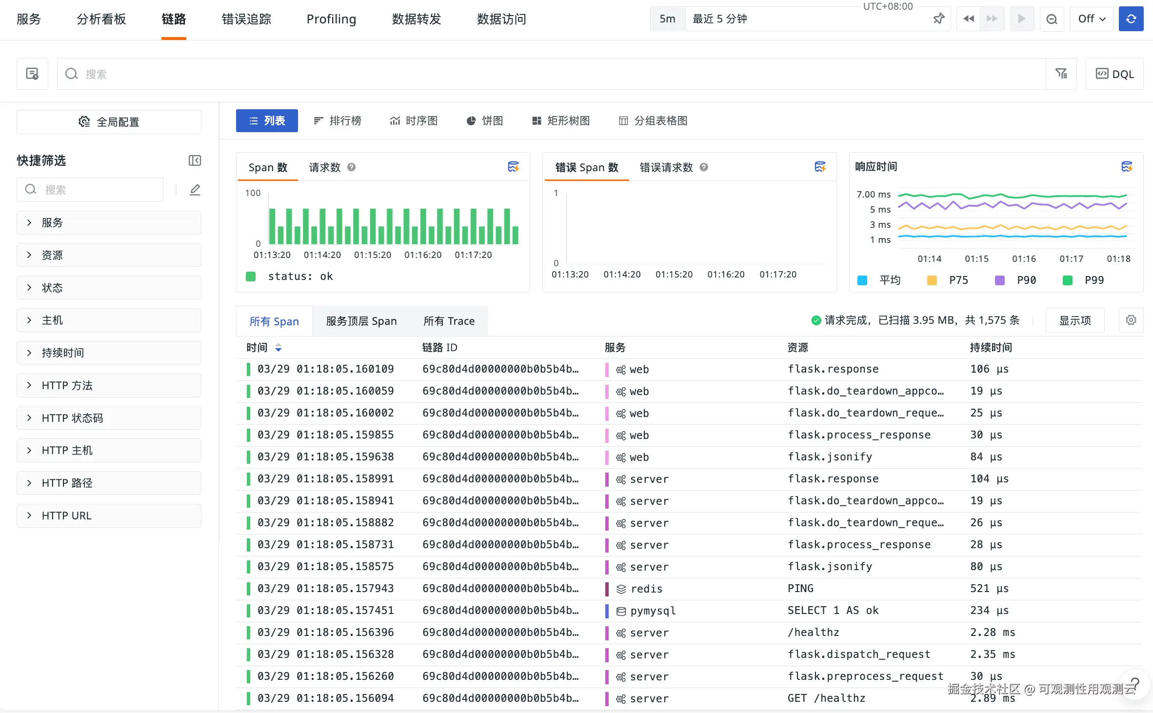Select the 错误请求数 chart tab
The height and width of the screenshot is (713, 1153).
[666, 167]
